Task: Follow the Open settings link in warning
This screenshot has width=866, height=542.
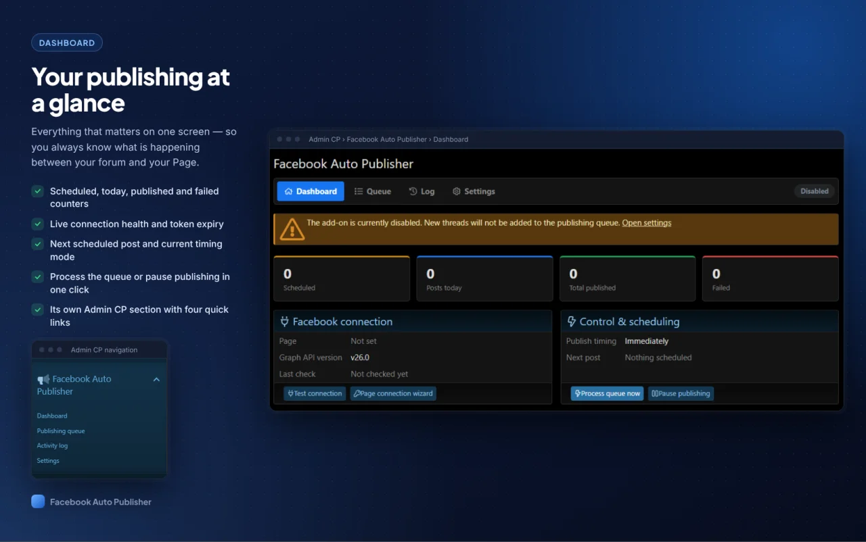Action: pyautogui.click(x=647, y=223)
